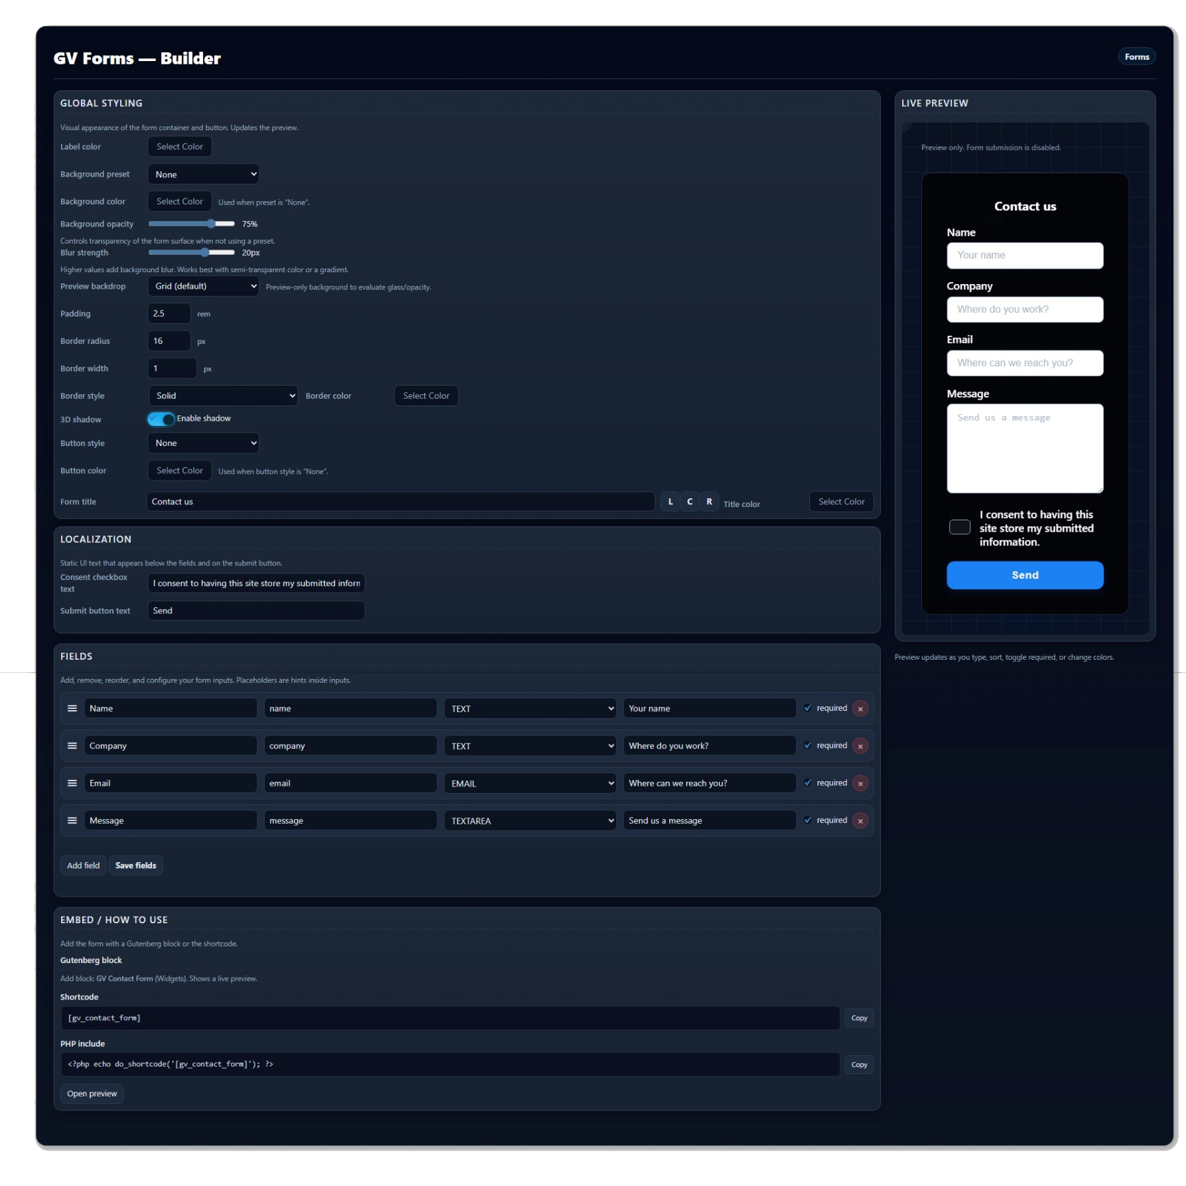Image resolution: width=1186 pixels, height=1186 pixels.
Task: Open Background color Select Color picker
Action: pos(180,201)
